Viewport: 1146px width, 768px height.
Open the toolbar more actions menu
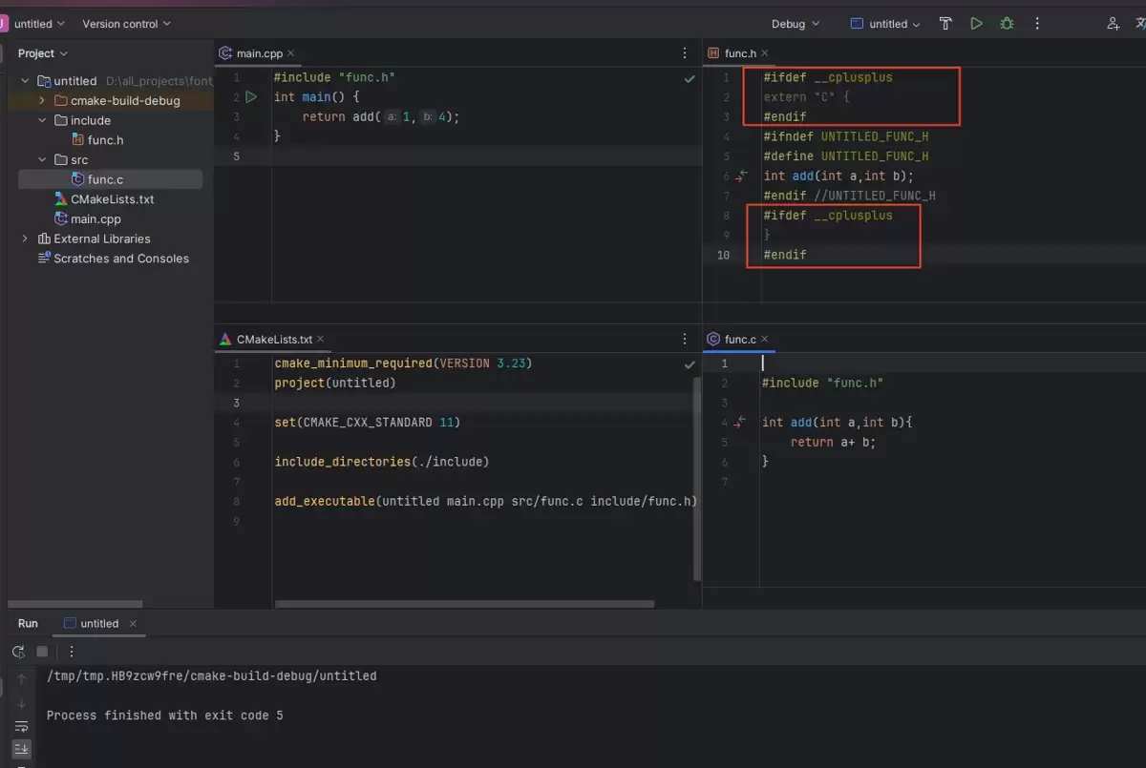click(1037, 24)
